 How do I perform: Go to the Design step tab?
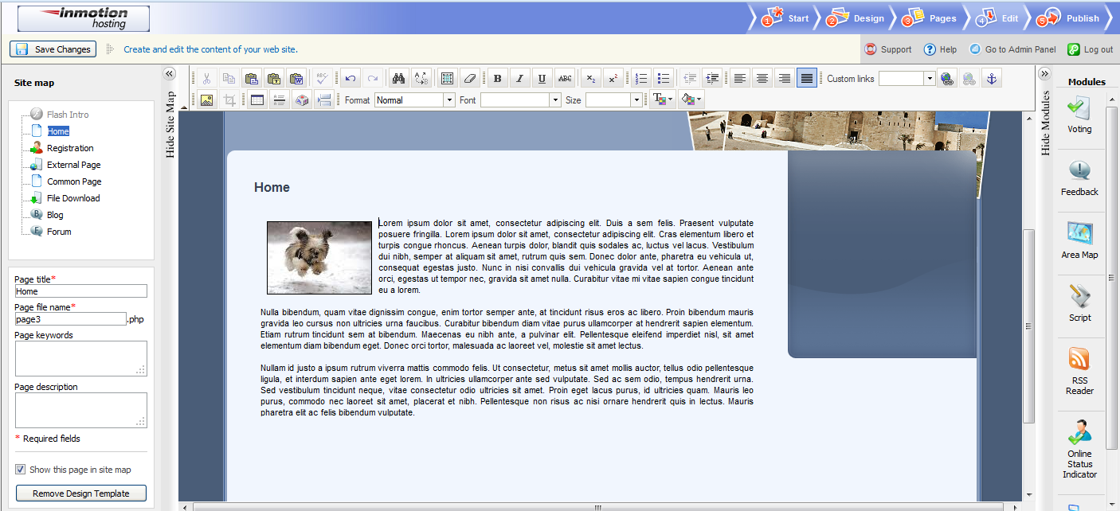click(858, 18)
